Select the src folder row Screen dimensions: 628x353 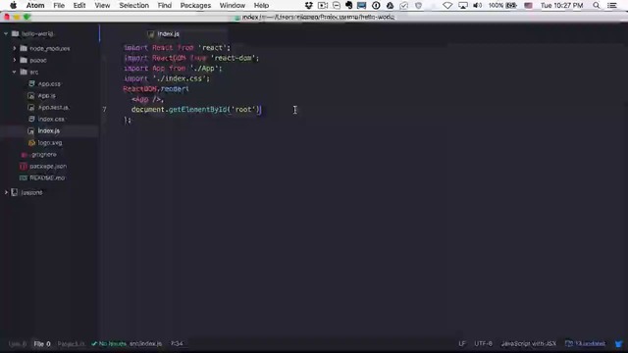click(x=50, y=72)
